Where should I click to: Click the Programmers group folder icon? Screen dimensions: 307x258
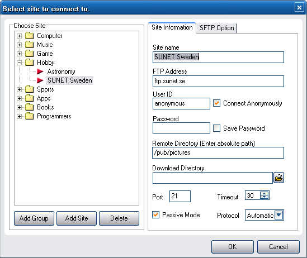coord(30,116)
